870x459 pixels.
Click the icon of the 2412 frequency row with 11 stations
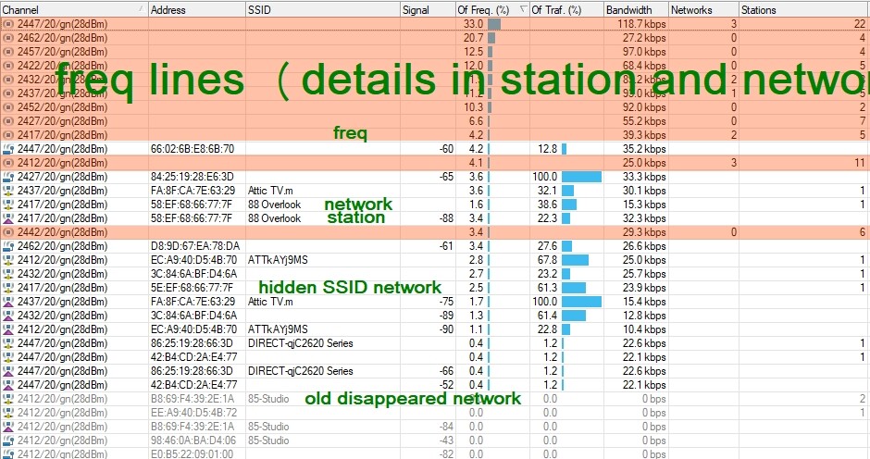point(7,163)
